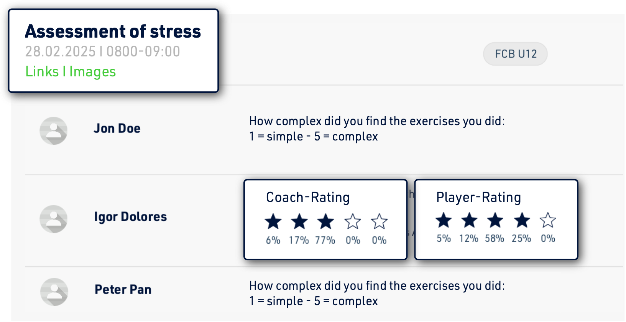Click Igor Dolores' profile avatar icon
Screen dimensions: 626x322
(x=54, y=219)
